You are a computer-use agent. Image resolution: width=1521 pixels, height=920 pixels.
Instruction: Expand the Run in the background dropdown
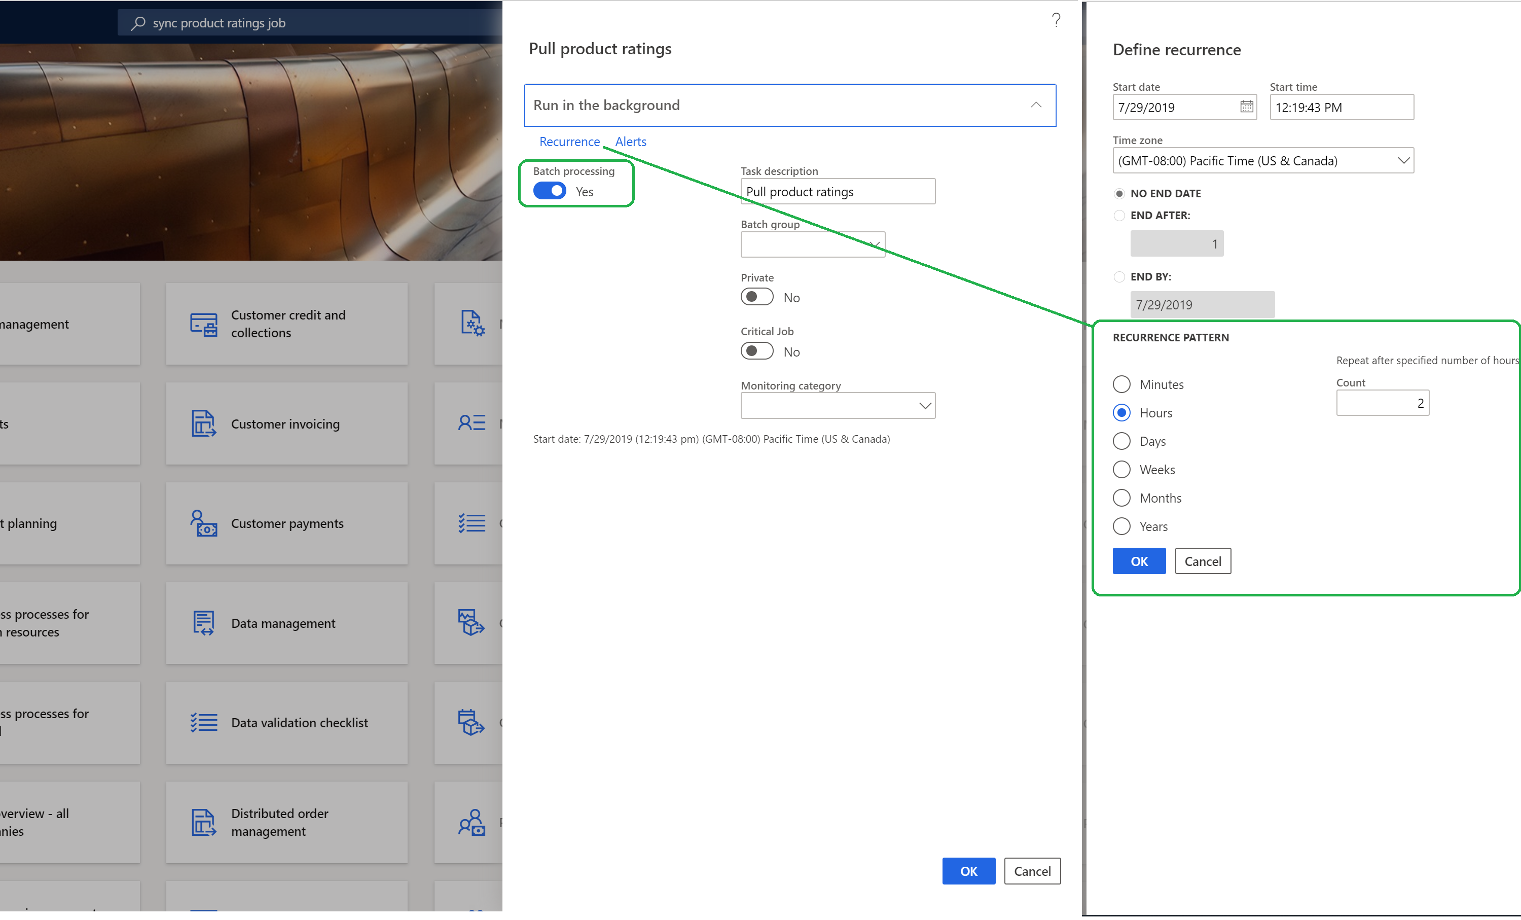pos(1033,104)
